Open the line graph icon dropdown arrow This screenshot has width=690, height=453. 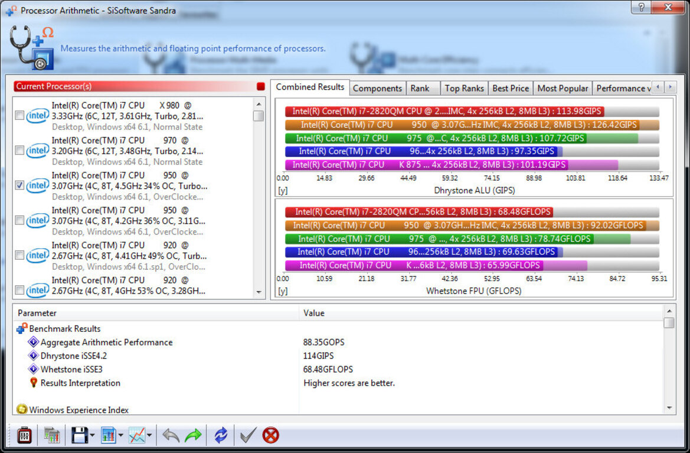coord(149,436)
